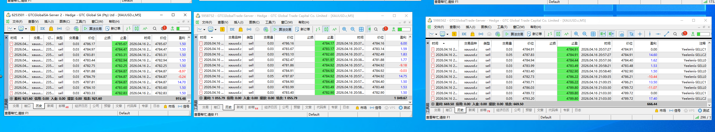Click dollar symbols icon in 5986562 window

(454, 34)
